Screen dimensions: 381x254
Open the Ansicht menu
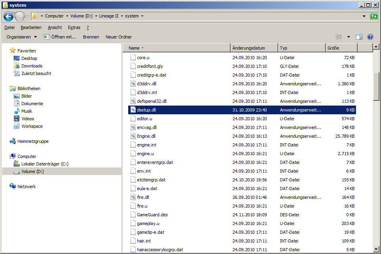[x=55, y=27]
